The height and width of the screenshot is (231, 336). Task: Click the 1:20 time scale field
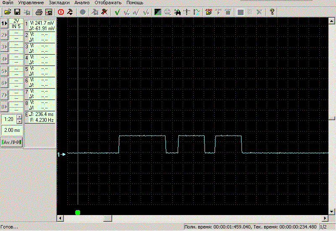click(9, 119)
